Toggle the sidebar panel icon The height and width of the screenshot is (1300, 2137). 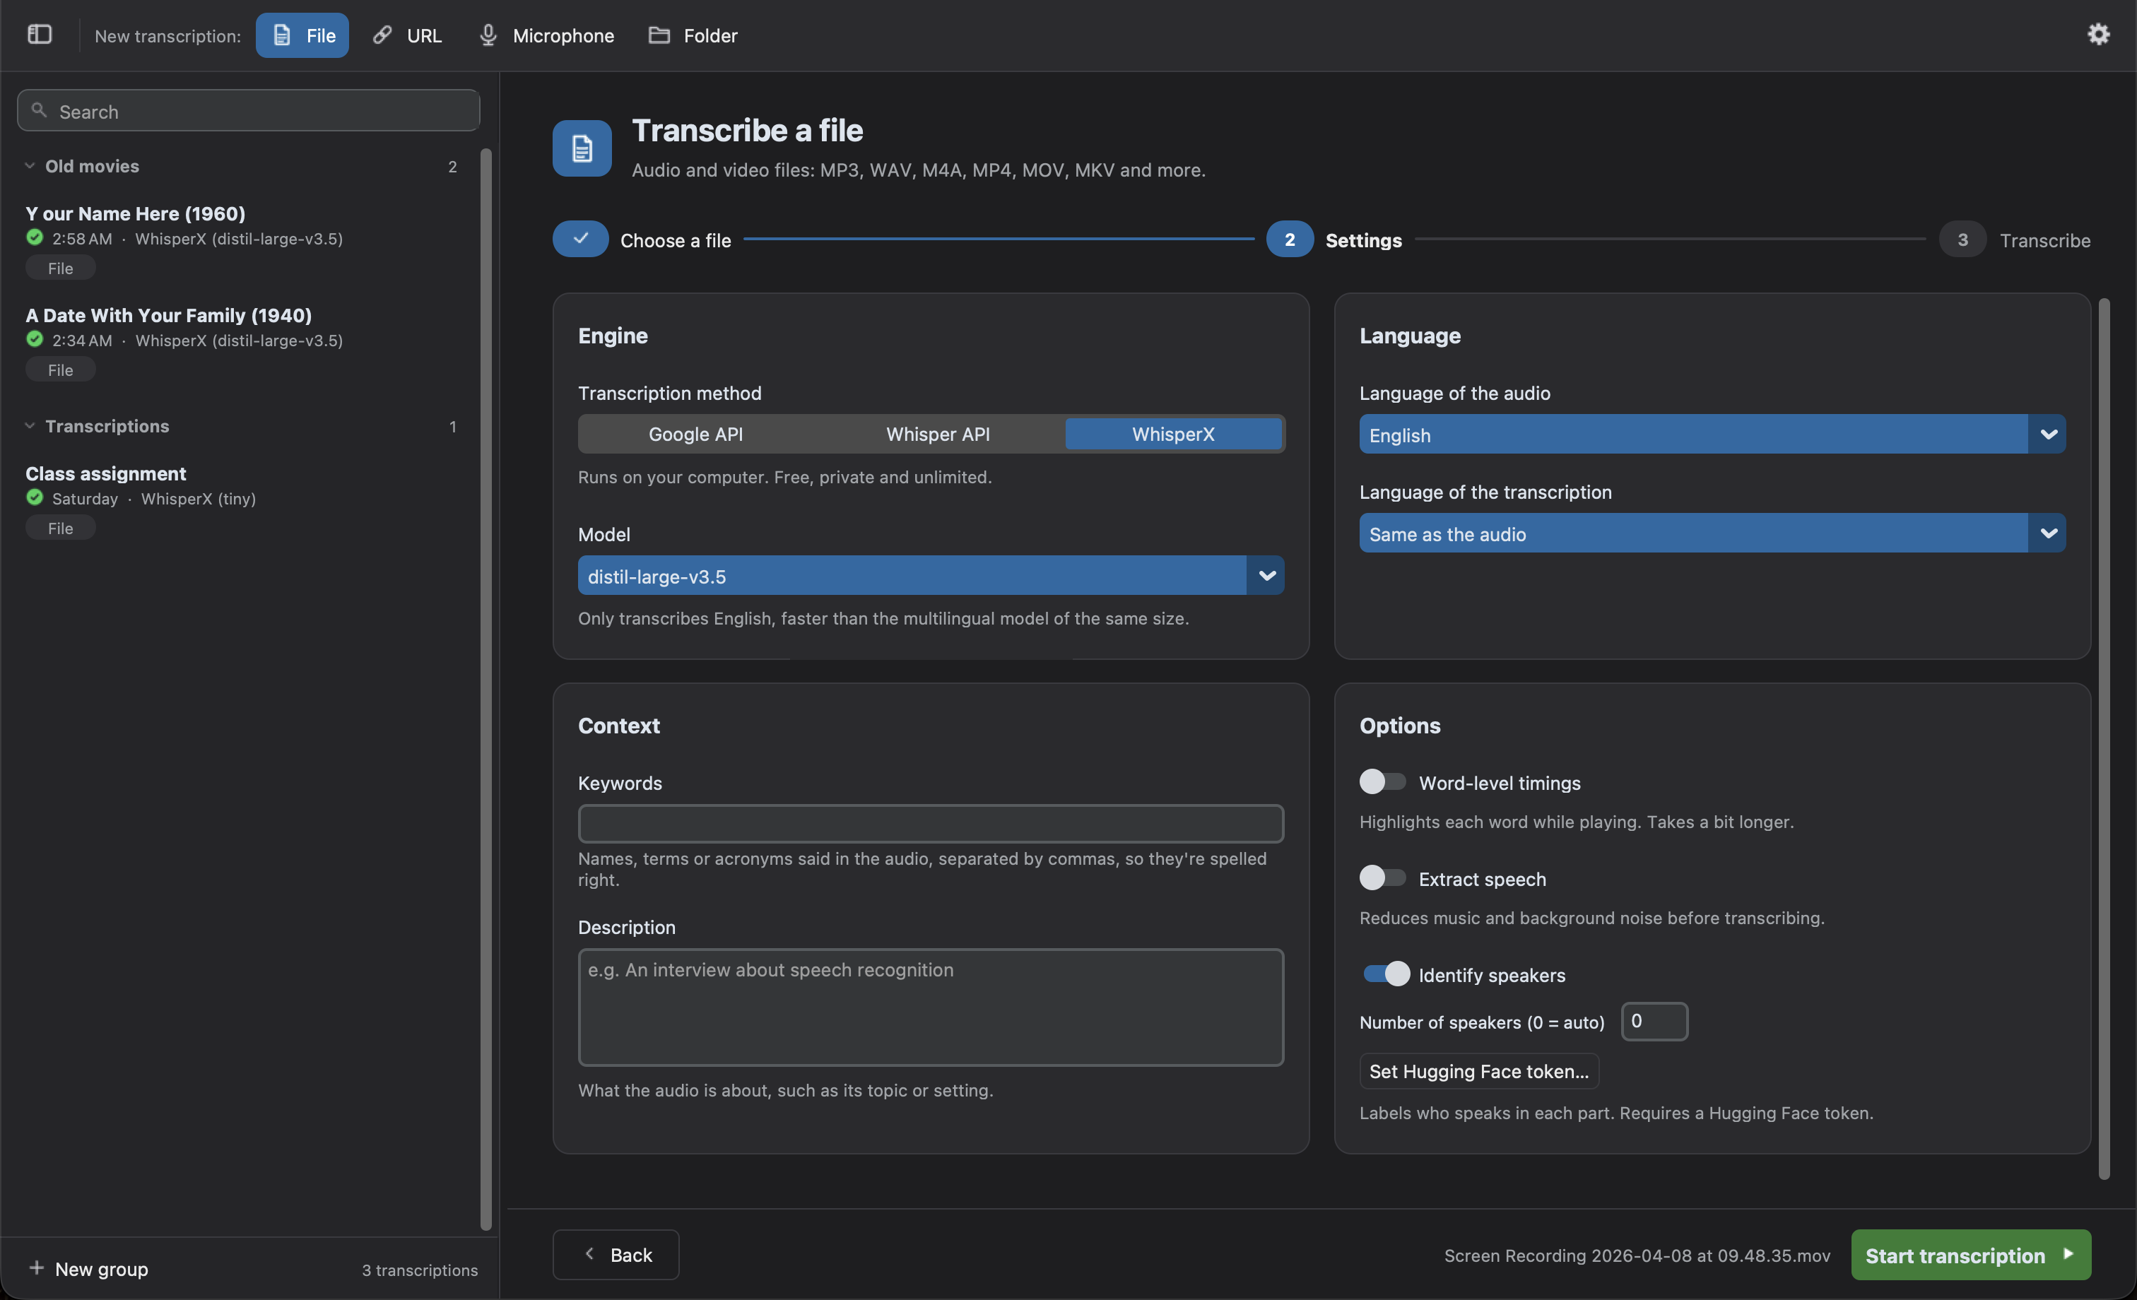40,35
